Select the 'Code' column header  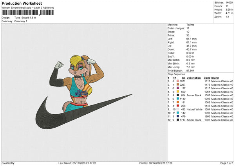click(207, 78)
